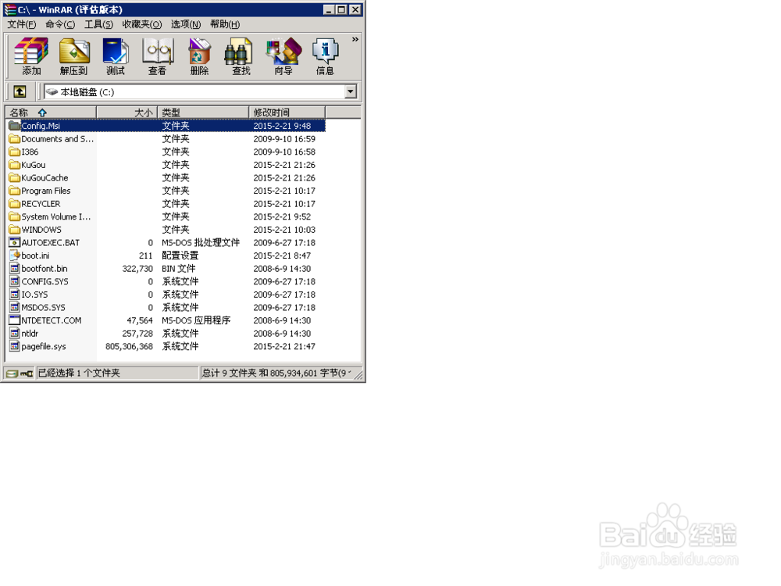This screenshot has height=586, width=781.
Task: Grab the window resize grip corner
Action: pyautogui.click(x=358, y=375)
